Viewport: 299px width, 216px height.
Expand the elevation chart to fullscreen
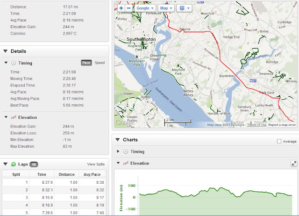[x=294, y=163]
